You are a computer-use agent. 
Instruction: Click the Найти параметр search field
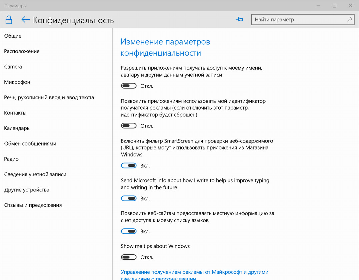pyautogui.click(x=303, y=20)
